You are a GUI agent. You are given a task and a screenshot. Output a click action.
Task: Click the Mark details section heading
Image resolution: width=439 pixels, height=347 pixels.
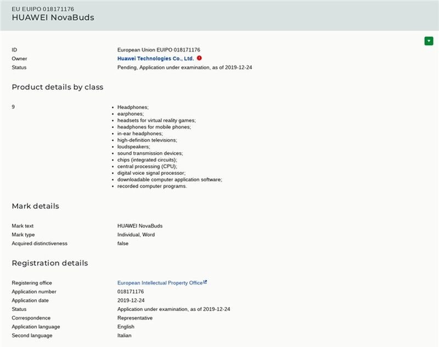tap(35, 206)
